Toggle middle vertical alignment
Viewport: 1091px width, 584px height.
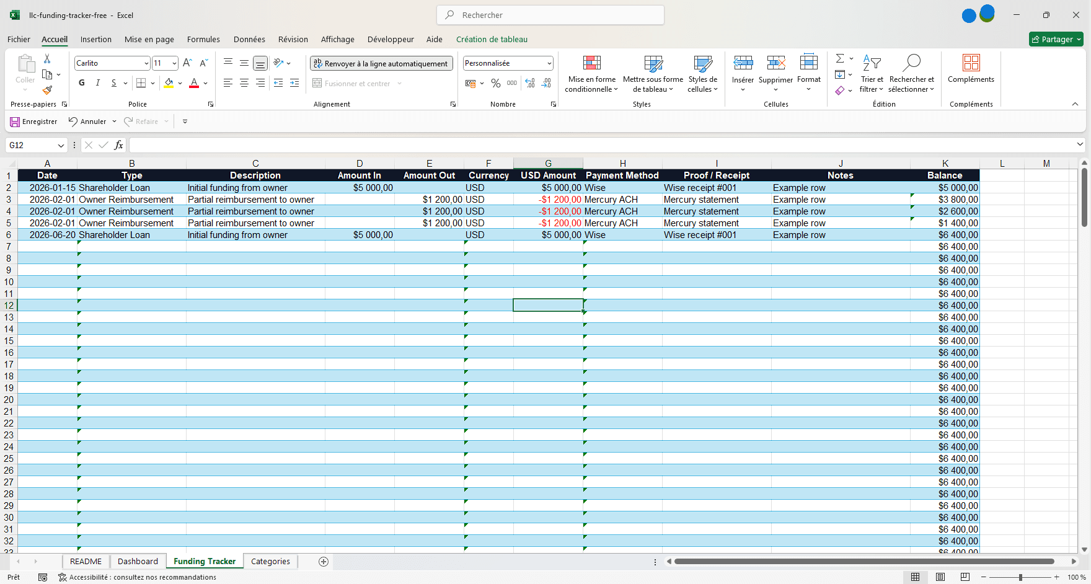point(244,63)
